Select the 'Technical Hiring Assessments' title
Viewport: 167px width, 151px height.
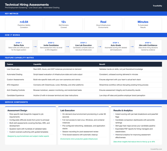point(27,5)
